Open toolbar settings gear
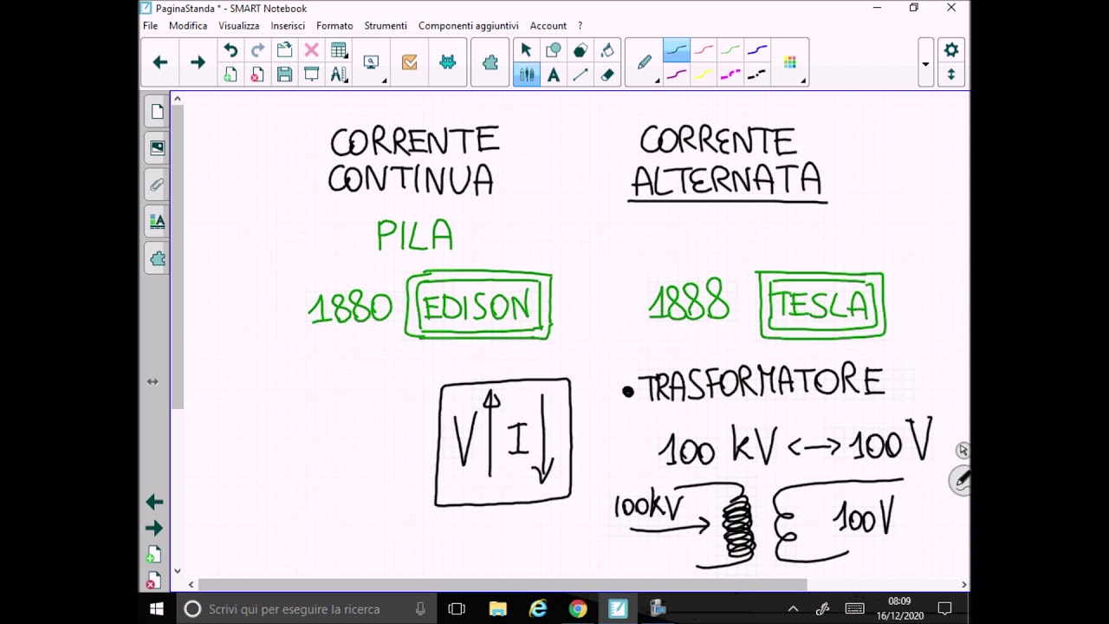1109x624 pixels. pos(951,50)
